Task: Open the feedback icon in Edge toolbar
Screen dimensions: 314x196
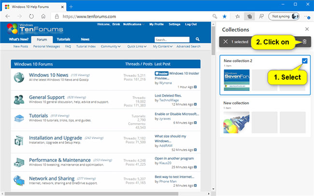Action: tap(261, 16)
